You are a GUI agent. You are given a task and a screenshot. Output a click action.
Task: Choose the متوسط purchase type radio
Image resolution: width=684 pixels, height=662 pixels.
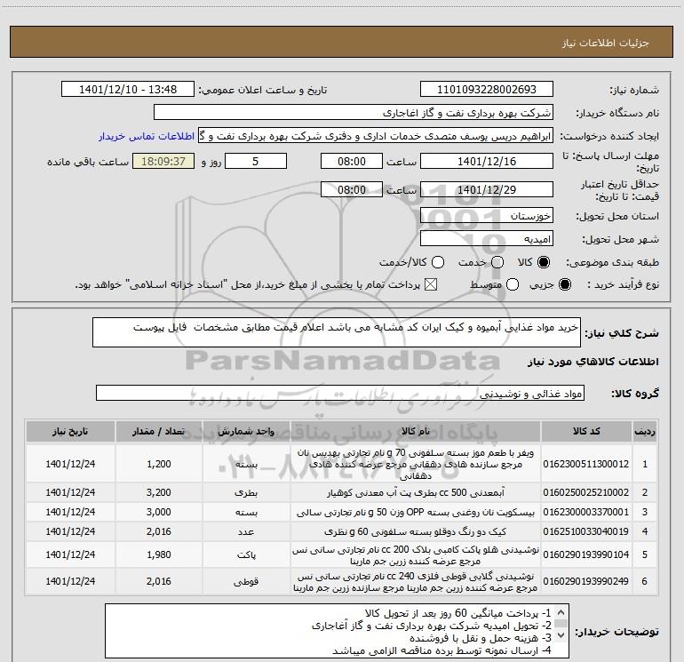click(x=513, y=285)
